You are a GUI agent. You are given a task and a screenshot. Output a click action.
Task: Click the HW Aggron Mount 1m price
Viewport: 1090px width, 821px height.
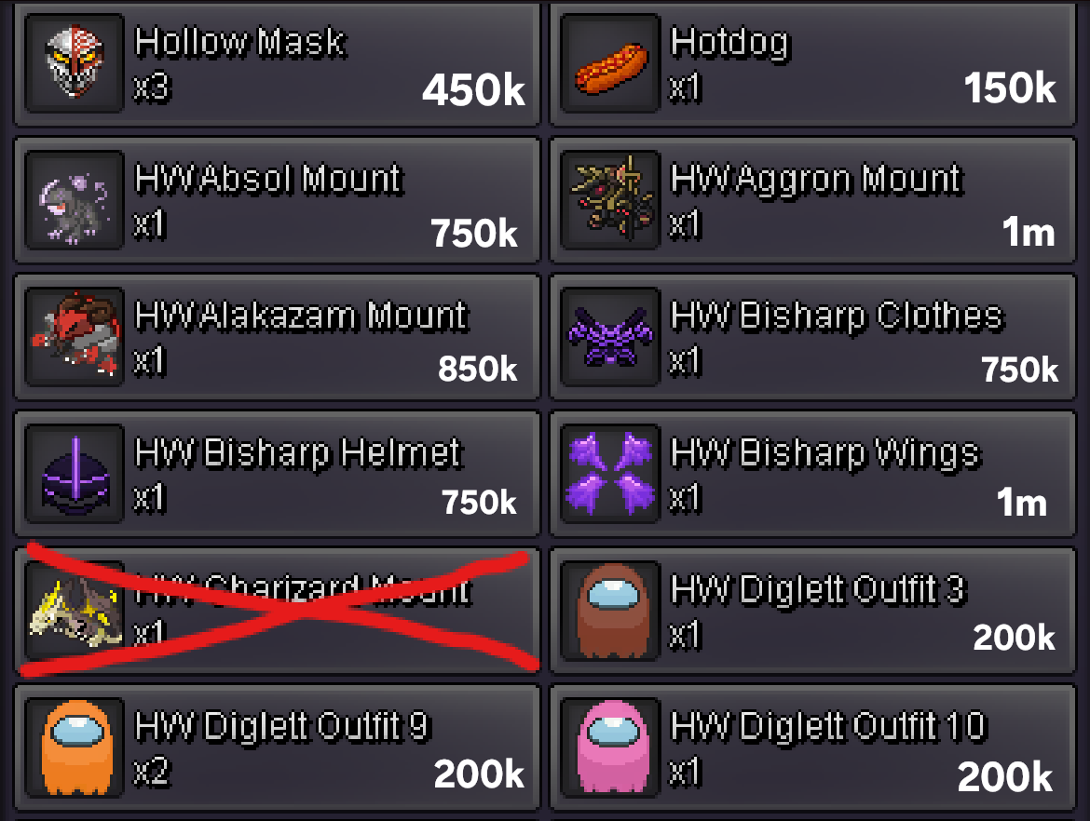(1029, 232)
